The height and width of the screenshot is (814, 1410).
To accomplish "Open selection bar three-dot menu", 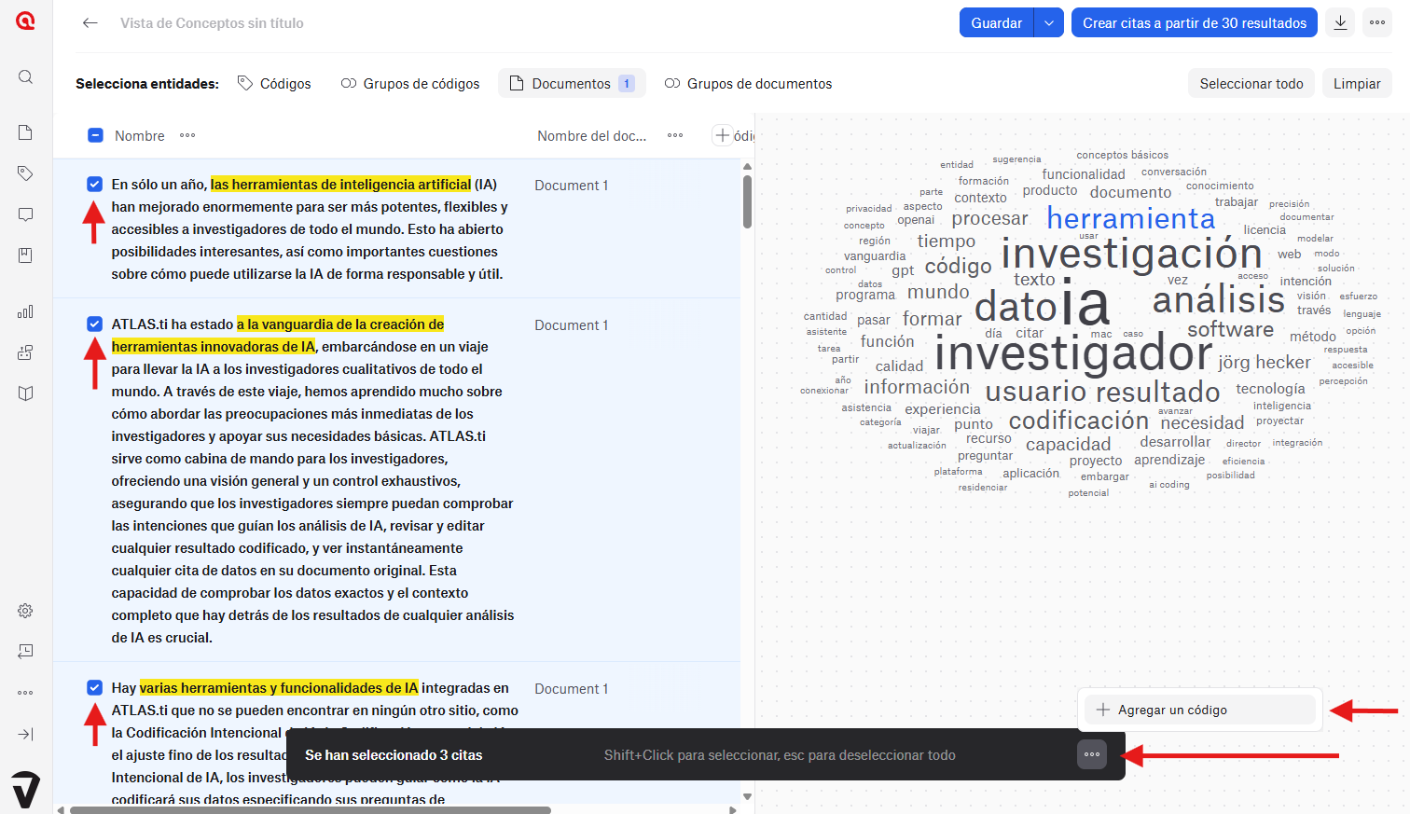I will pos(1092,754).
